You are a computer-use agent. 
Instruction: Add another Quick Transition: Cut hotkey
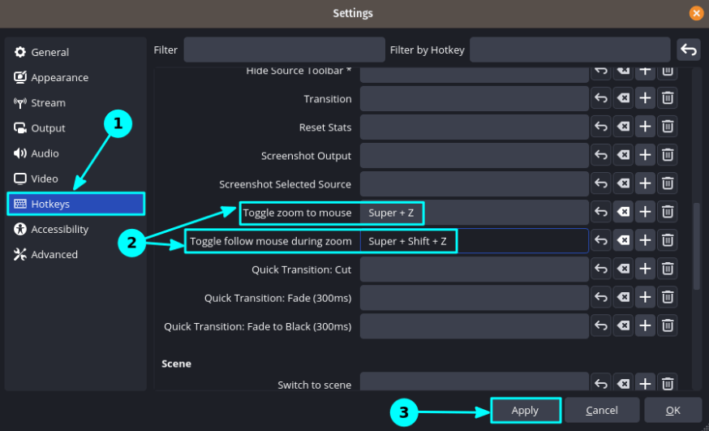[x=645, y=269]
